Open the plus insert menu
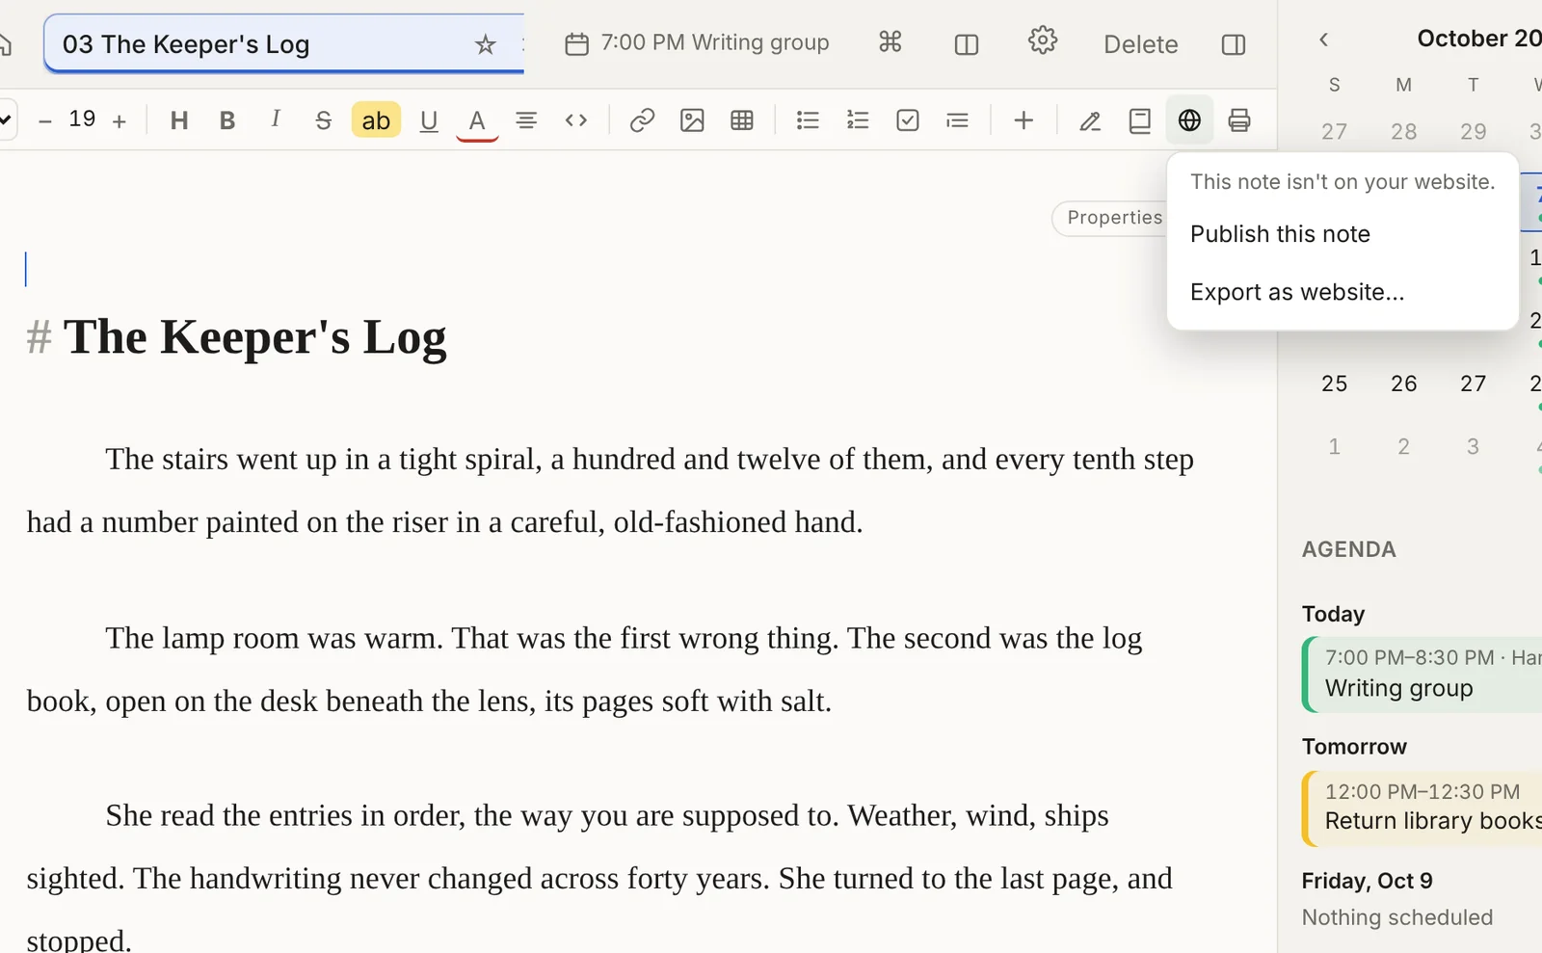 [x=1024, y=120]
